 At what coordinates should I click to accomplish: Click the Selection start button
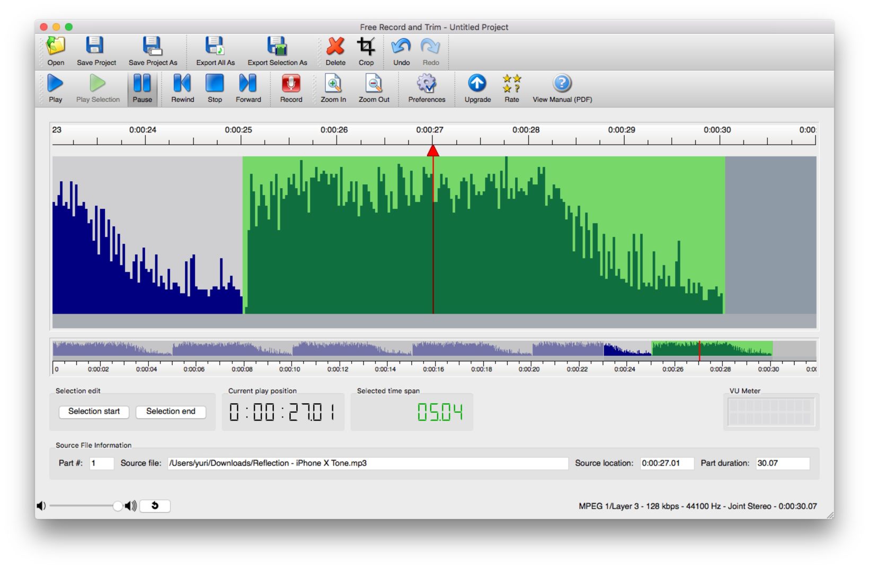click(x=94, y=412)
